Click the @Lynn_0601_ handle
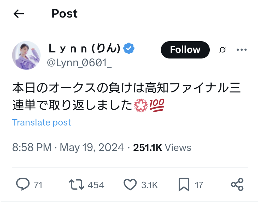Image resolution: width=258 pixels, height=202 pixels. point(80,63)
